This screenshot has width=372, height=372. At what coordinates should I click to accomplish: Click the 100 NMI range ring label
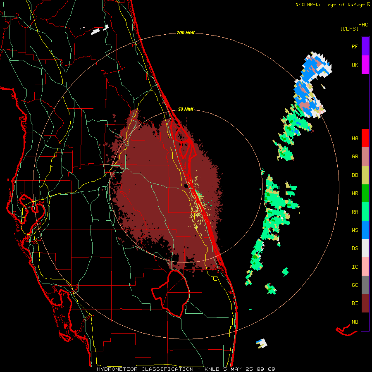[x=186, y=33]
